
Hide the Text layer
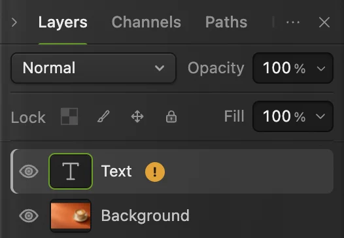(29, 171)
